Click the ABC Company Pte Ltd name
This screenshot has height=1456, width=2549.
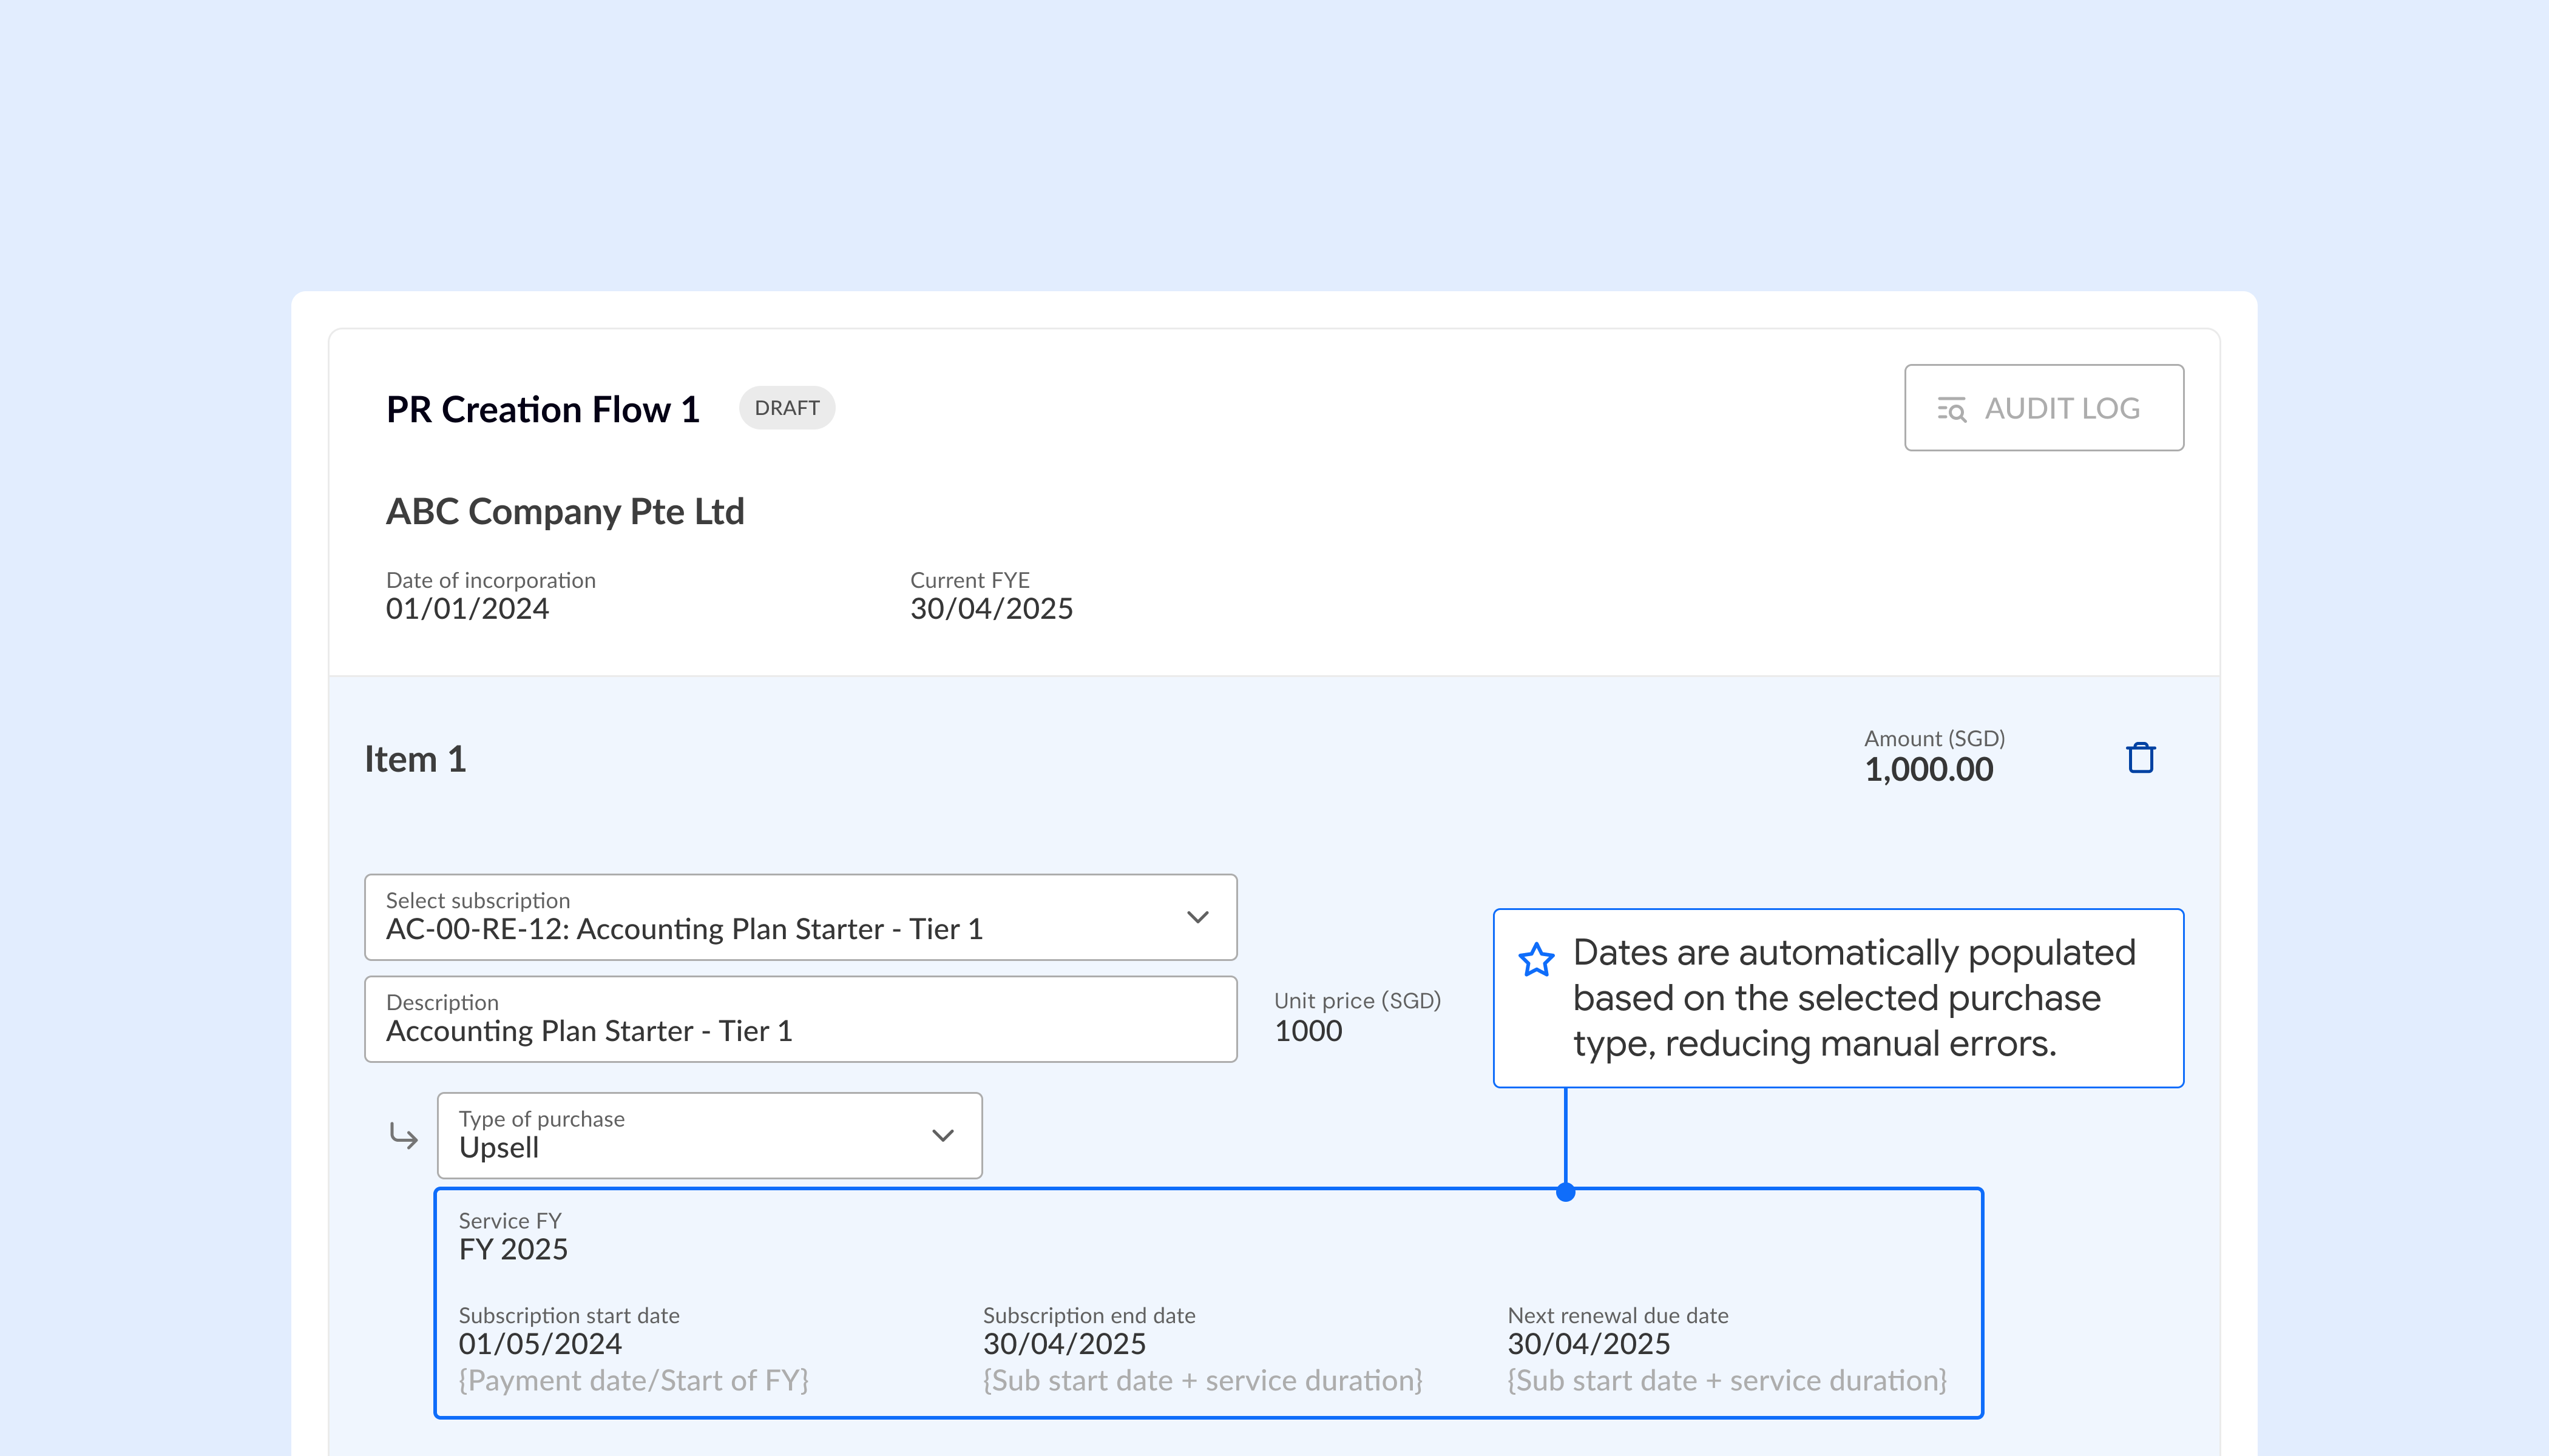(565, 512)
